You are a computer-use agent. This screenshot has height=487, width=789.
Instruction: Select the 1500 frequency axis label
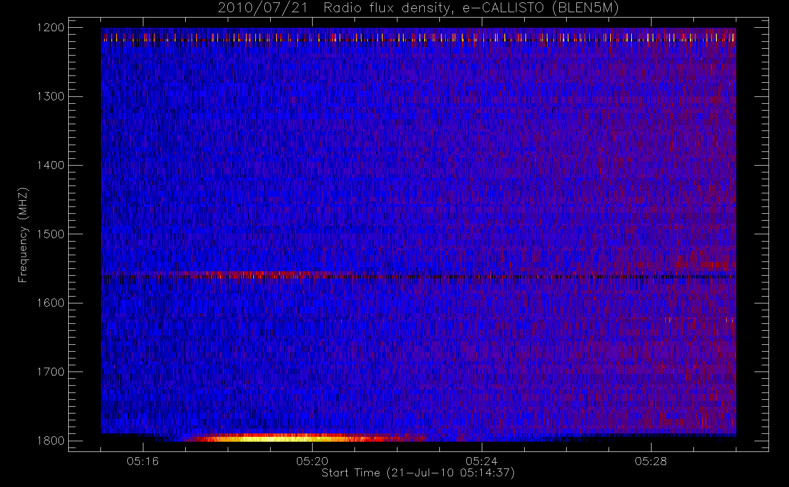tap(51, 234)
